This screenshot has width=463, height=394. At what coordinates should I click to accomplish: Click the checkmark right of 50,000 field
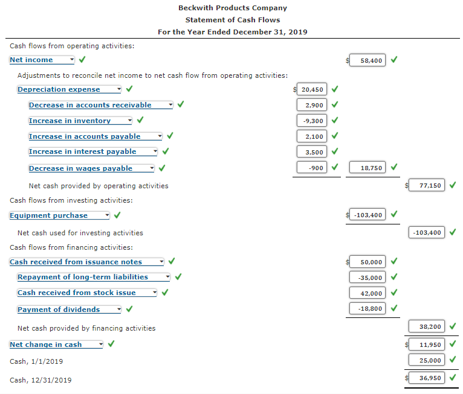tap(394, 261)
